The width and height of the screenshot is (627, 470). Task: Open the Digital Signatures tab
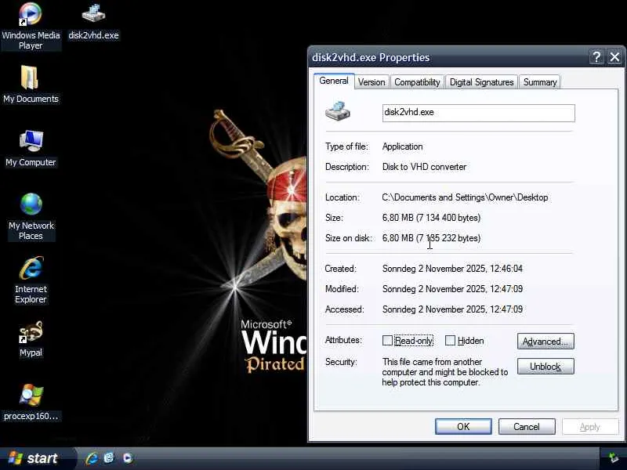(x=481, y=82)
